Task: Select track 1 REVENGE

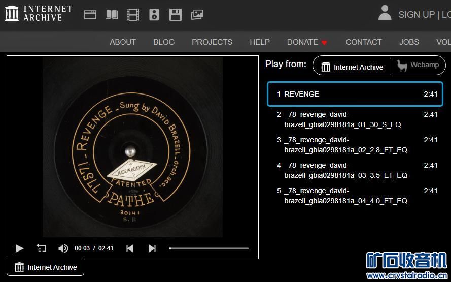Action: pyautogui.click(x=355, y=94)
